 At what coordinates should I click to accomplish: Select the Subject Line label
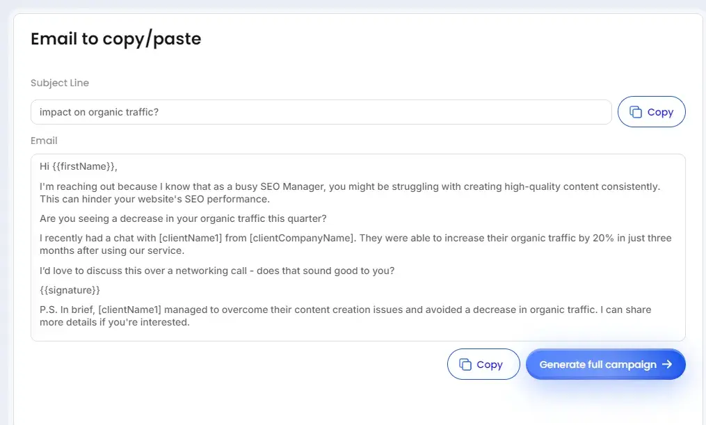pyautogui.click(x=59, y=83)
